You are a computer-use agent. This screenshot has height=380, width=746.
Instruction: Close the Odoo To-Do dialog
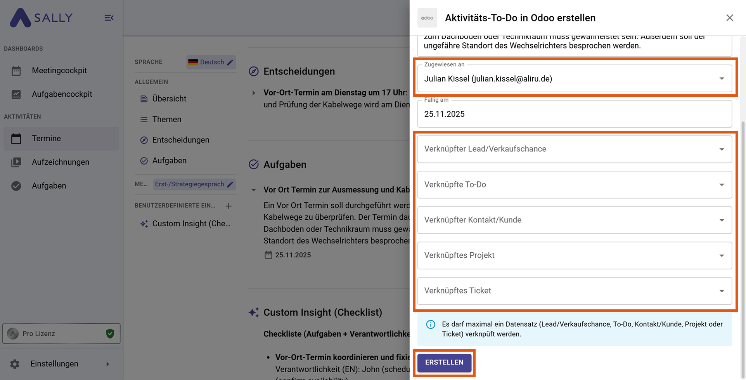coord(729,18)
